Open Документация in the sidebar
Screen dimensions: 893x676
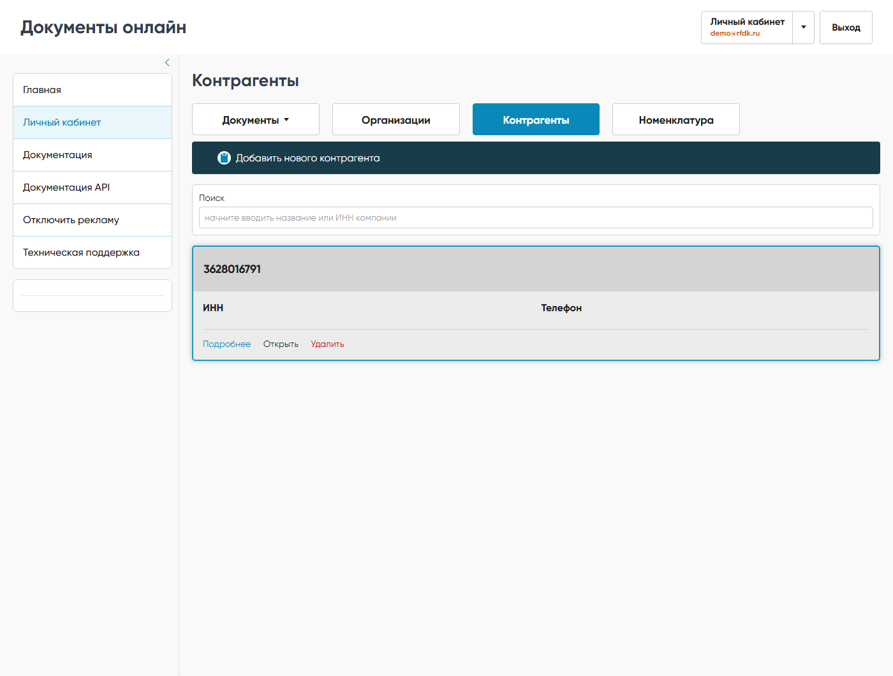tap(92, 155)
